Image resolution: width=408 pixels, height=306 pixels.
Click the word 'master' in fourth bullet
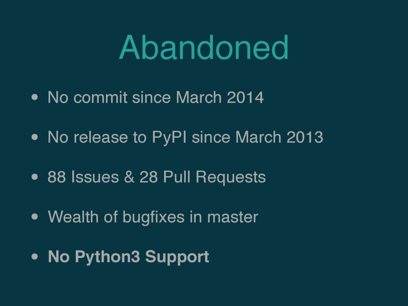(233, 218)
